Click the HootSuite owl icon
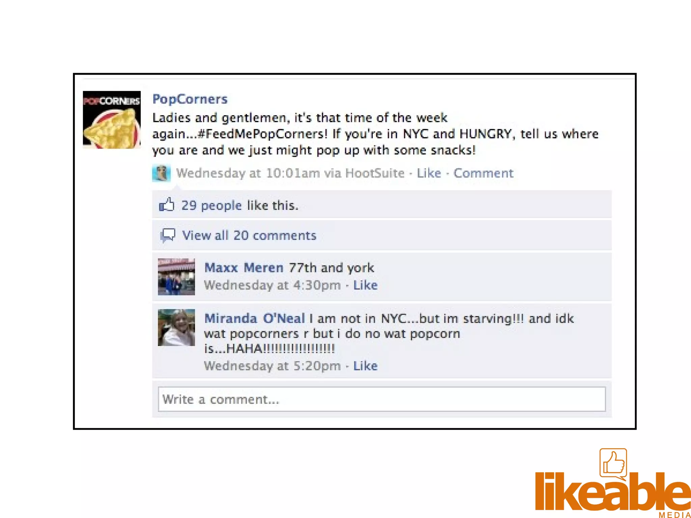 (161, 173)
